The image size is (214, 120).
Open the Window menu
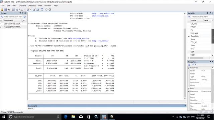(47, 6)
